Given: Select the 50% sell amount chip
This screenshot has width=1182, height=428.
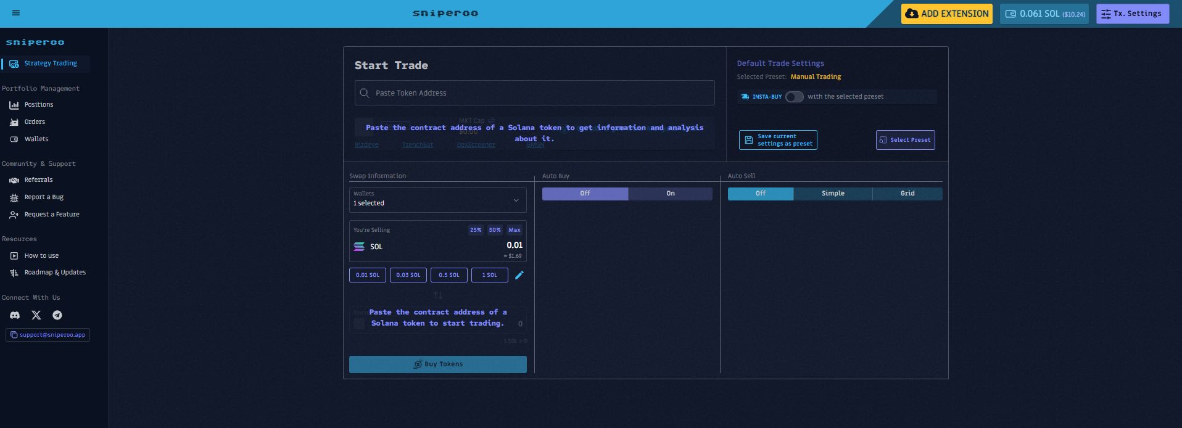Looking at the screenshot, I should (495, 230).
